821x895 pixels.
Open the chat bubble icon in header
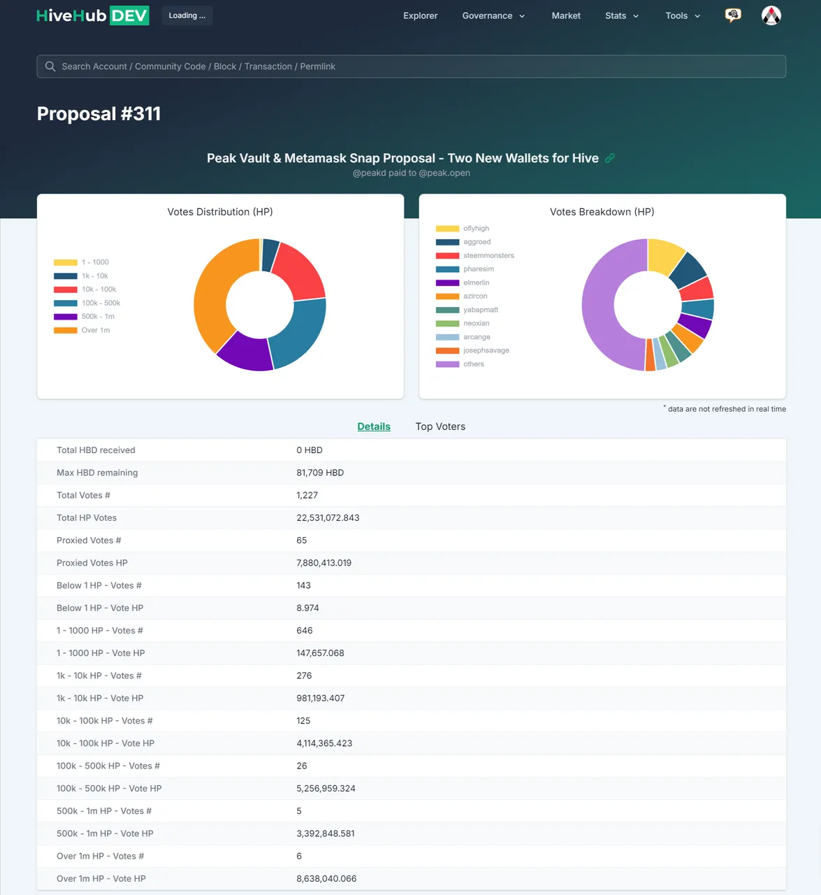point(733,15)
